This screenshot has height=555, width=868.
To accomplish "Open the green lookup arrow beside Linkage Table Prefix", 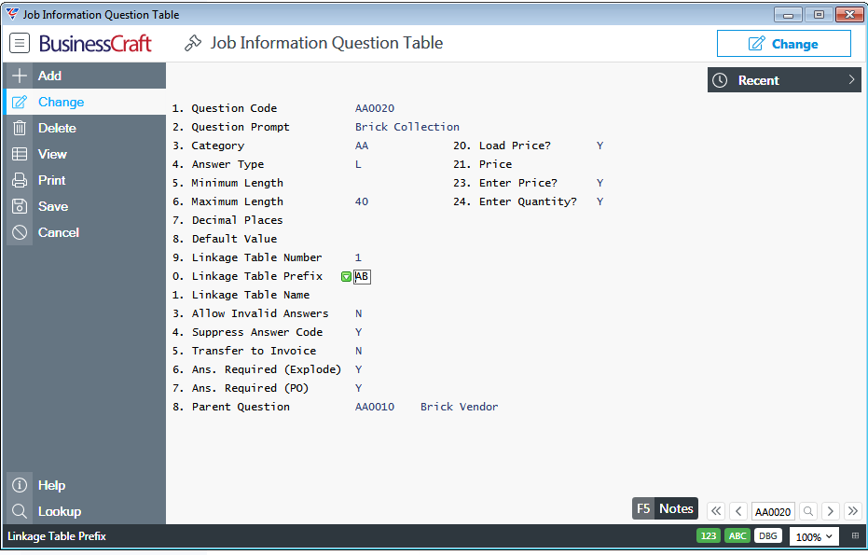I will [346, 276].
